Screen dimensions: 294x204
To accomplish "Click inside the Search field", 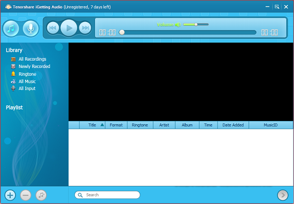I will tap(110, 195).
